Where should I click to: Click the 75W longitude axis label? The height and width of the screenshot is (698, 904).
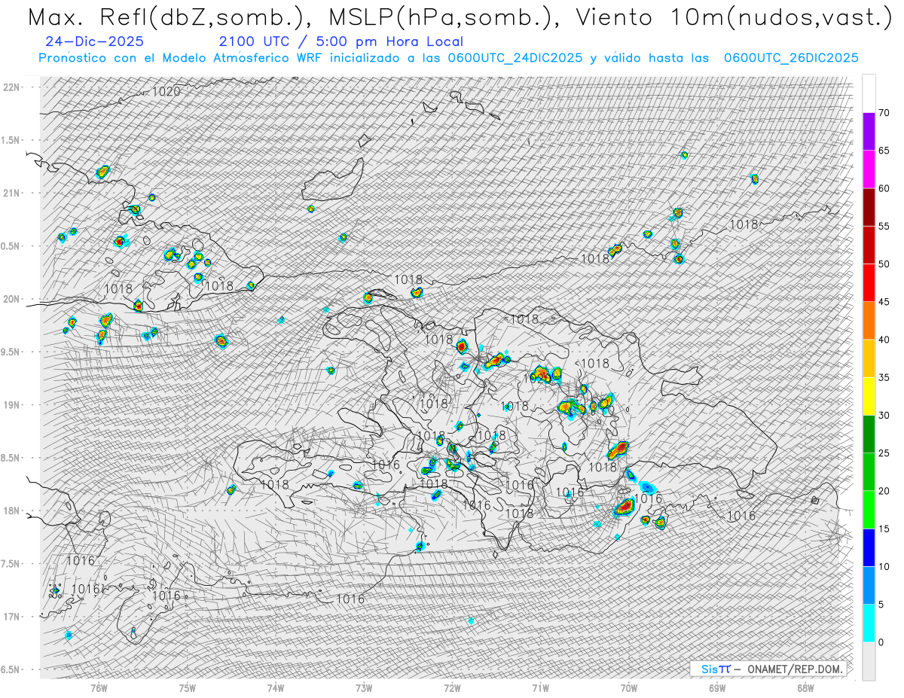pos(188,688)
